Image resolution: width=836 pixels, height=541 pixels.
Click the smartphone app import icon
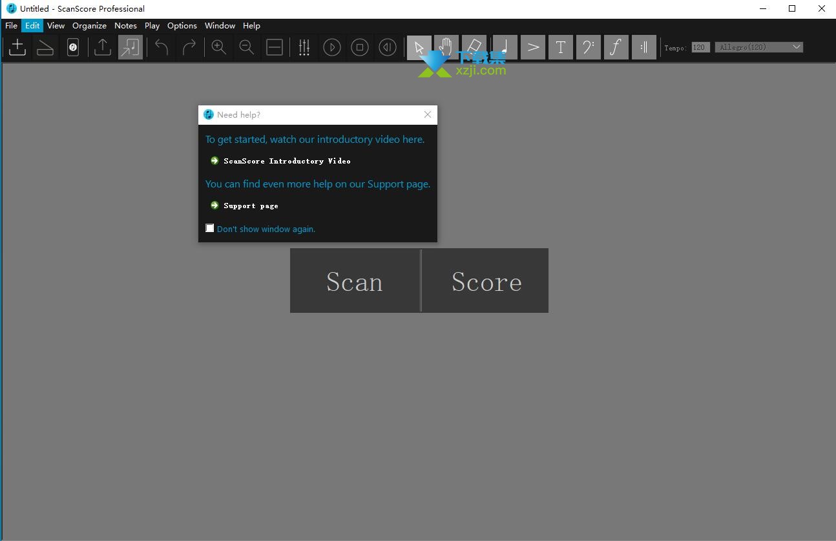click(x=73, y=47)
